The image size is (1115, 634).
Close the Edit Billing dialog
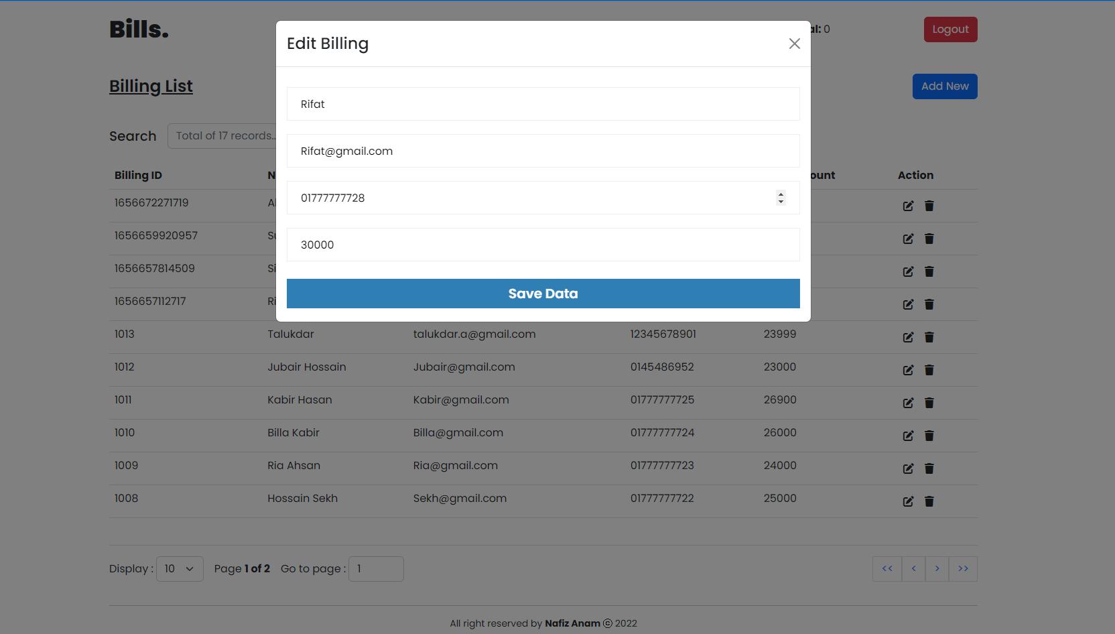[795, 44]
